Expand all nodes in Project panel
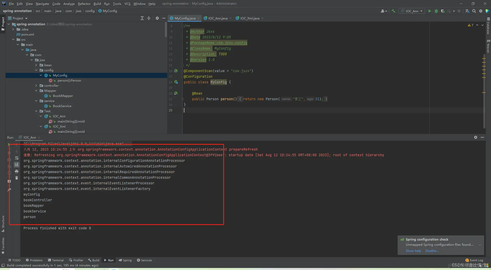The height and width of the screenshot is (270, 491). point(142,18)
